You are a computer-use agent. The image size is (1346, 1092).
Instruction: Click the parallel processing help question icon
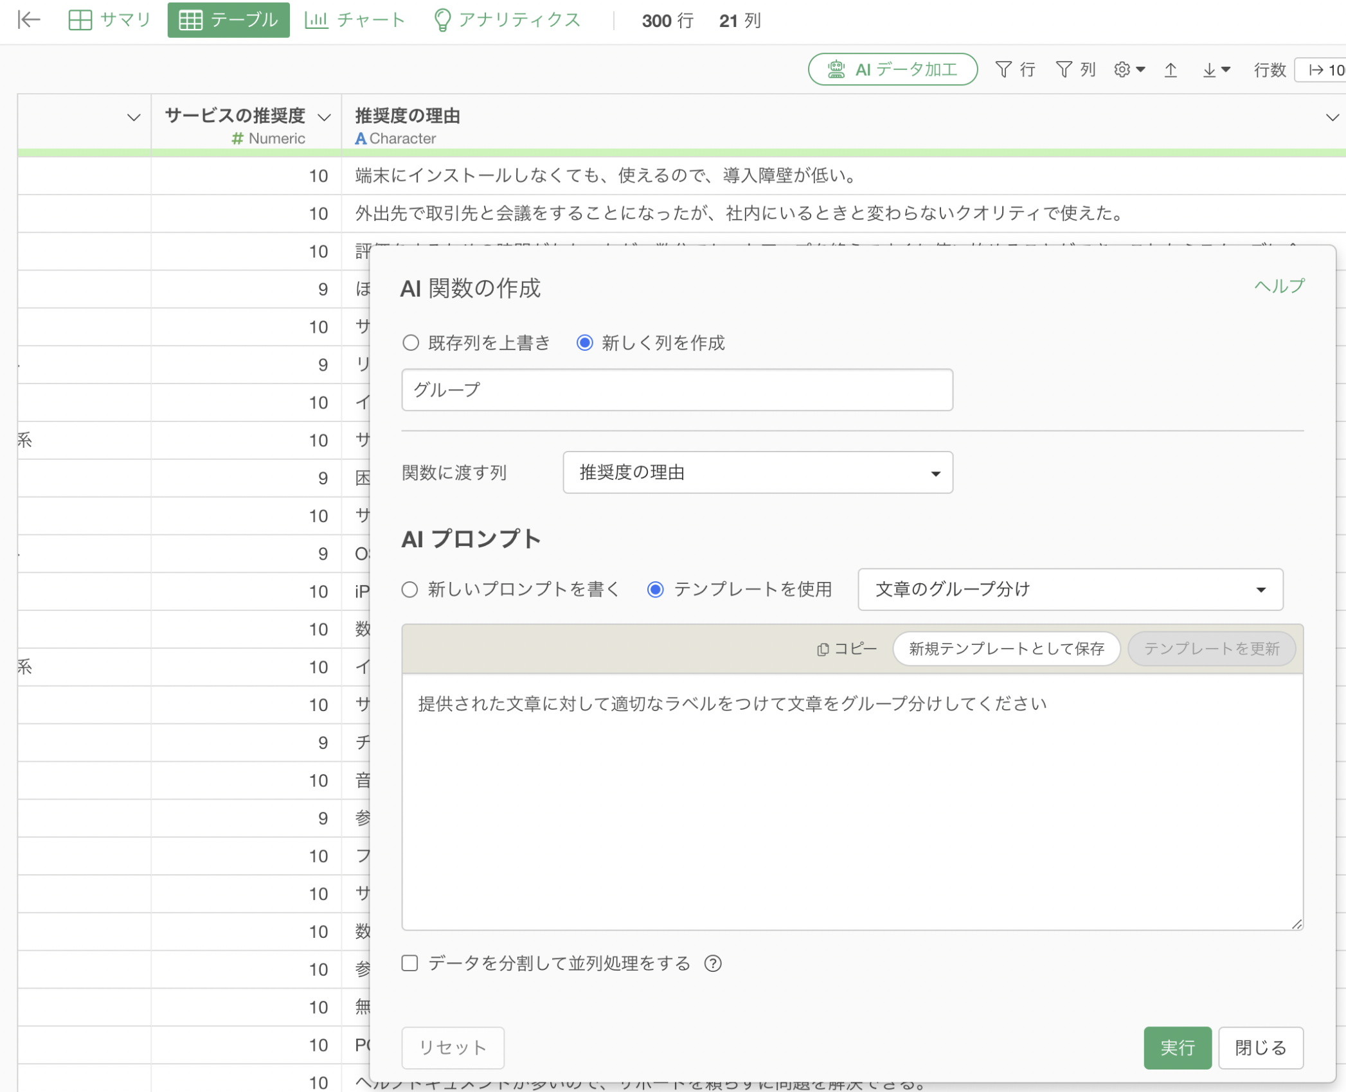click(712, 964)
